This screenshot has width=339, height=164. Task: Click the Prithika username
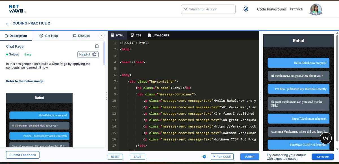(296, 9)
